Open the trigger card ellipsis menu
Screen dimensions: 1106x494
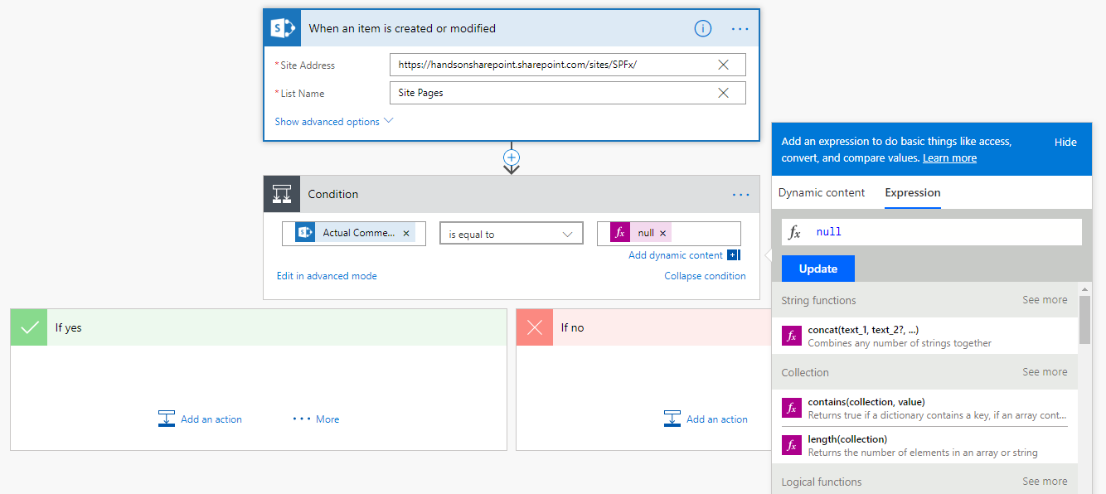pos(740,28)
